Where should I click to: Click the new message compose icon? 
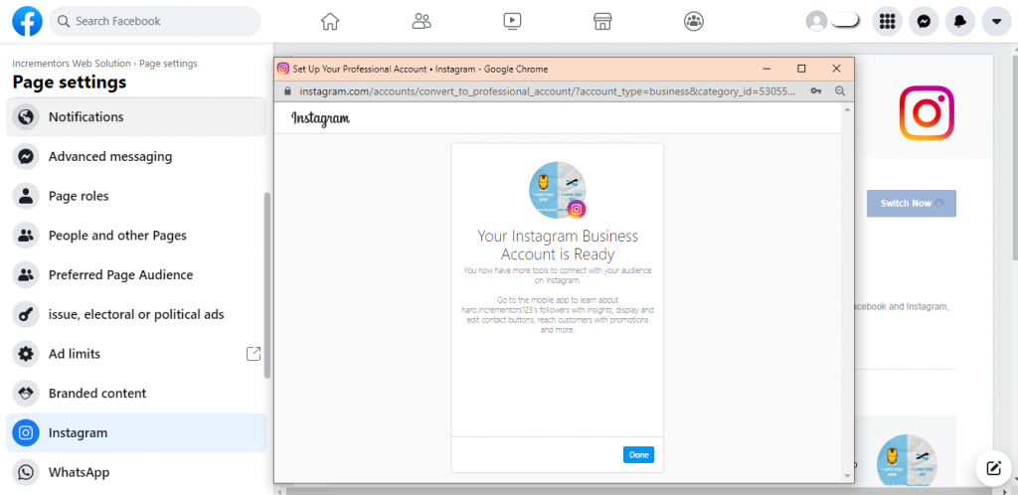point(993,468)
